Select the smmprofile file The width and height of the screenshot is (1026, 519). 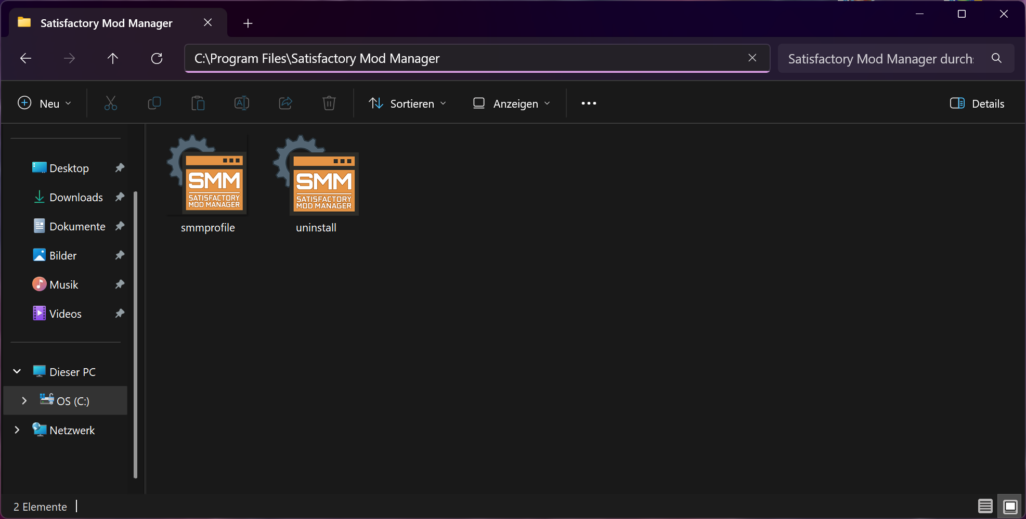(x=207, y=186)
